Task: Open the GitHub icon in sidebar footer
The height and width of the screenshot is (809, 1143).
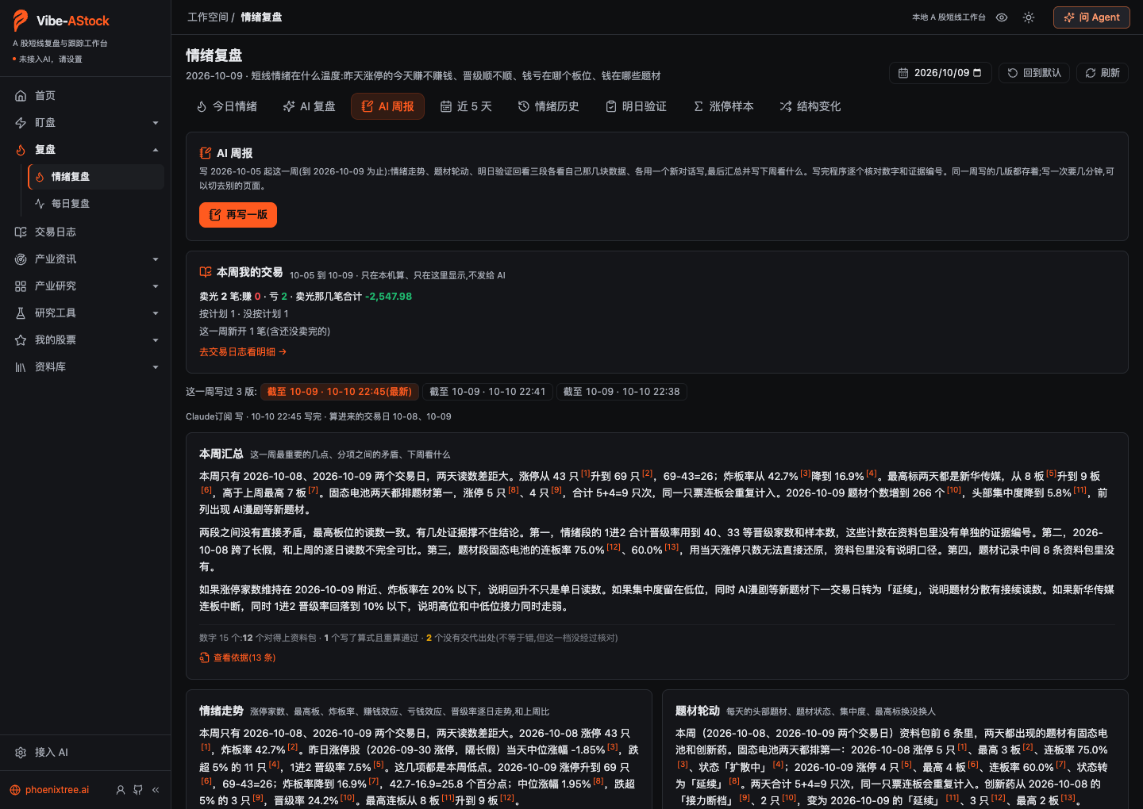Action: (138, 790)
